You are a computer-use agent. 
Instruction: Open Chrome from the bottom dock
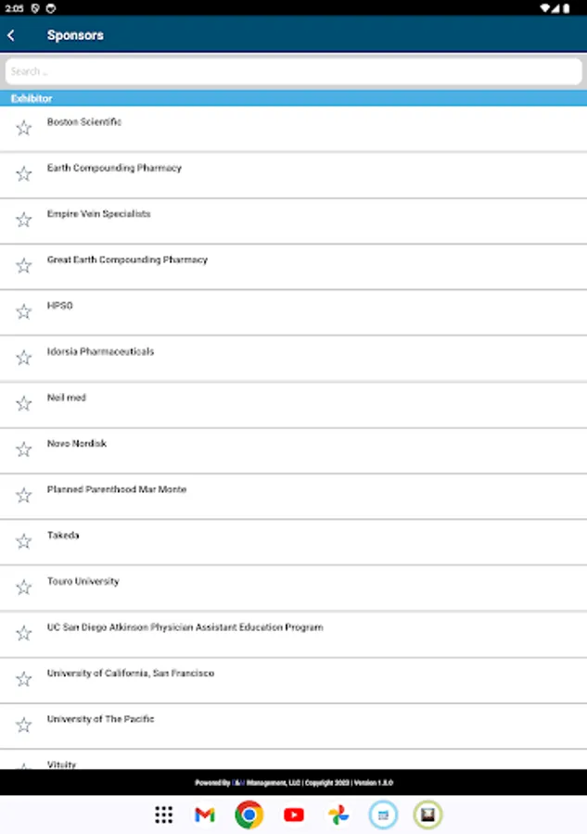(249, 815)
